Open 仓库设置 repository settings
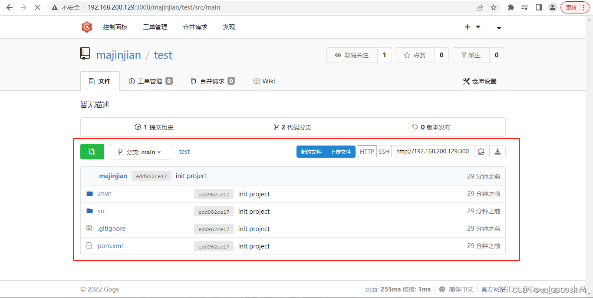This screenshot has width=593, height=298. point(480,81)
